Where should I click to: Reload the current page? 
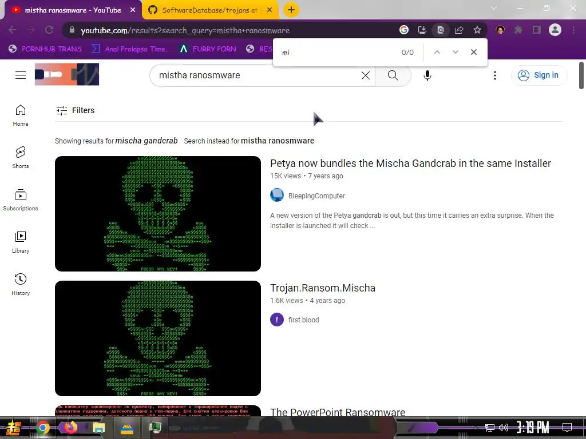pyautogui.click(x=49, y=30)
